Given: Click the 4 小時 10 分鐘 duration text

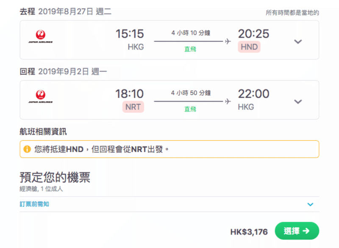Looking at the screenshot, I should coord(191,33).
